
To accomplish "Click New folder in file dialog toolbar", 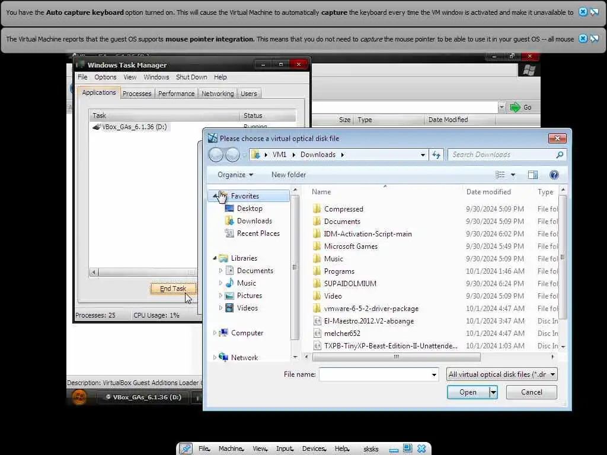I will (x=289, y=175).
